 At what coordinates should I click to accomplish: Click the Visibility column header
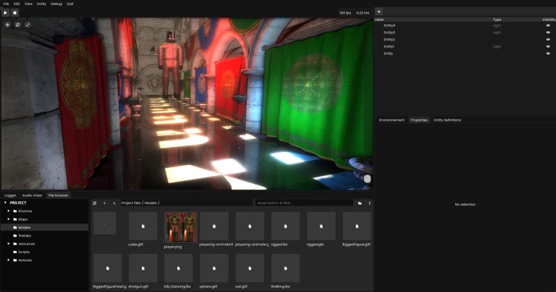point(548,19)
